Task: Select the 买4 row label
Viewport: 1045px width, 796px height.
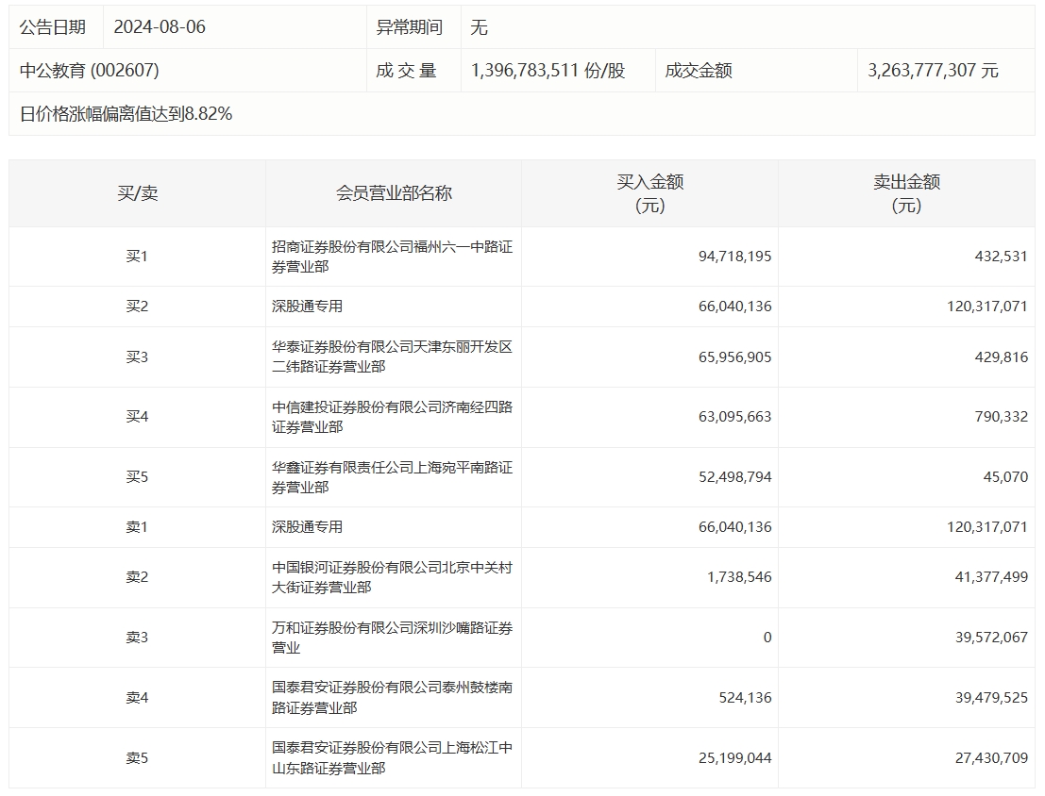Action: click(137, 417)
